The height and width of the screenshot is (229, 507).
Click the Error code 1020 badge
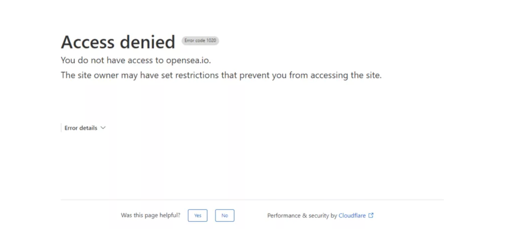coord(200,41)
